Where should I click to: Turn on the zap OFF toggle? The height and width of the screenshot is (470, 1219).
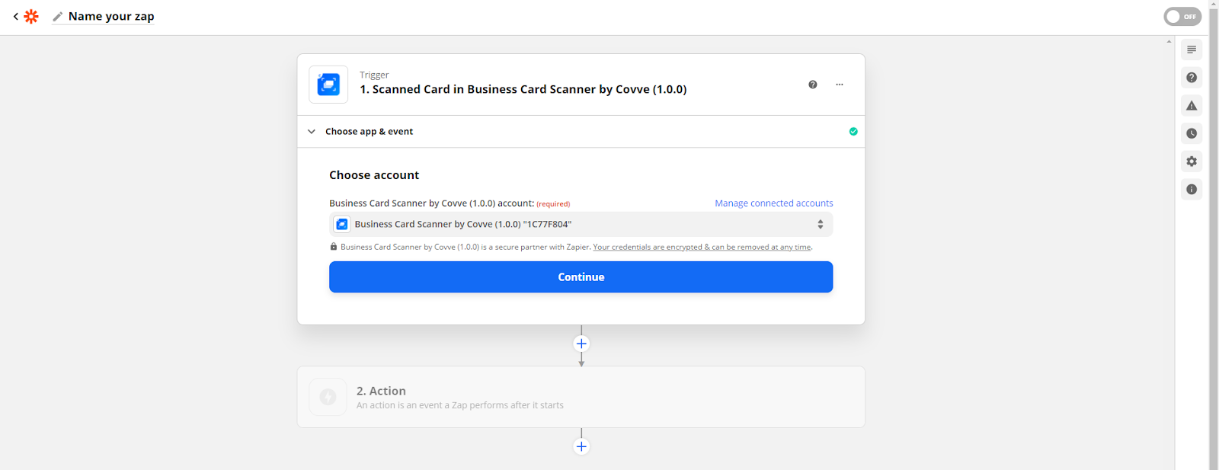1182,17
